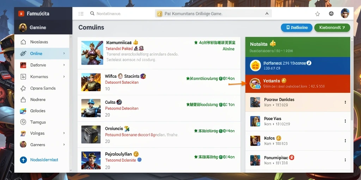Open Gplocies in the sidebar
Viewport: 361px width, 180px height.
(42, 111)
